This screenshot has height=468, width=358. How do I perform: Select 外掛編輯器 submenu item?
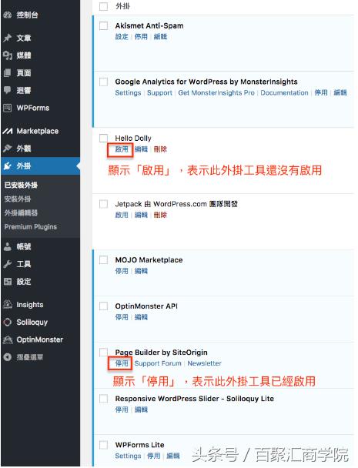coord(21,212)
